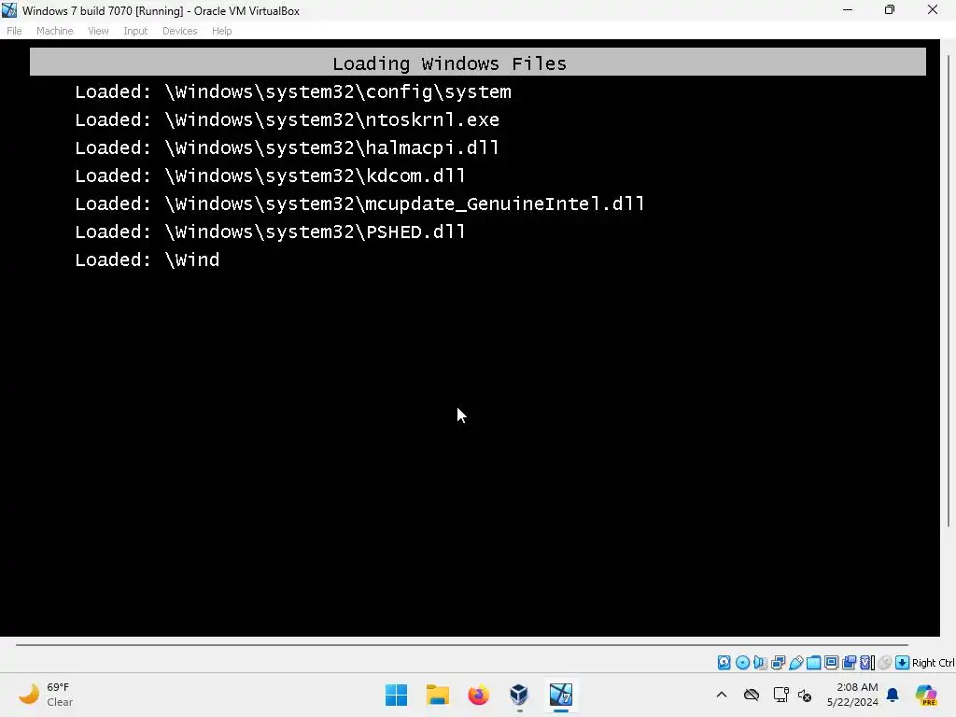Click the shared folders indicator
Image resolution: width=956 pixels, height=717 pixels.
813,663
